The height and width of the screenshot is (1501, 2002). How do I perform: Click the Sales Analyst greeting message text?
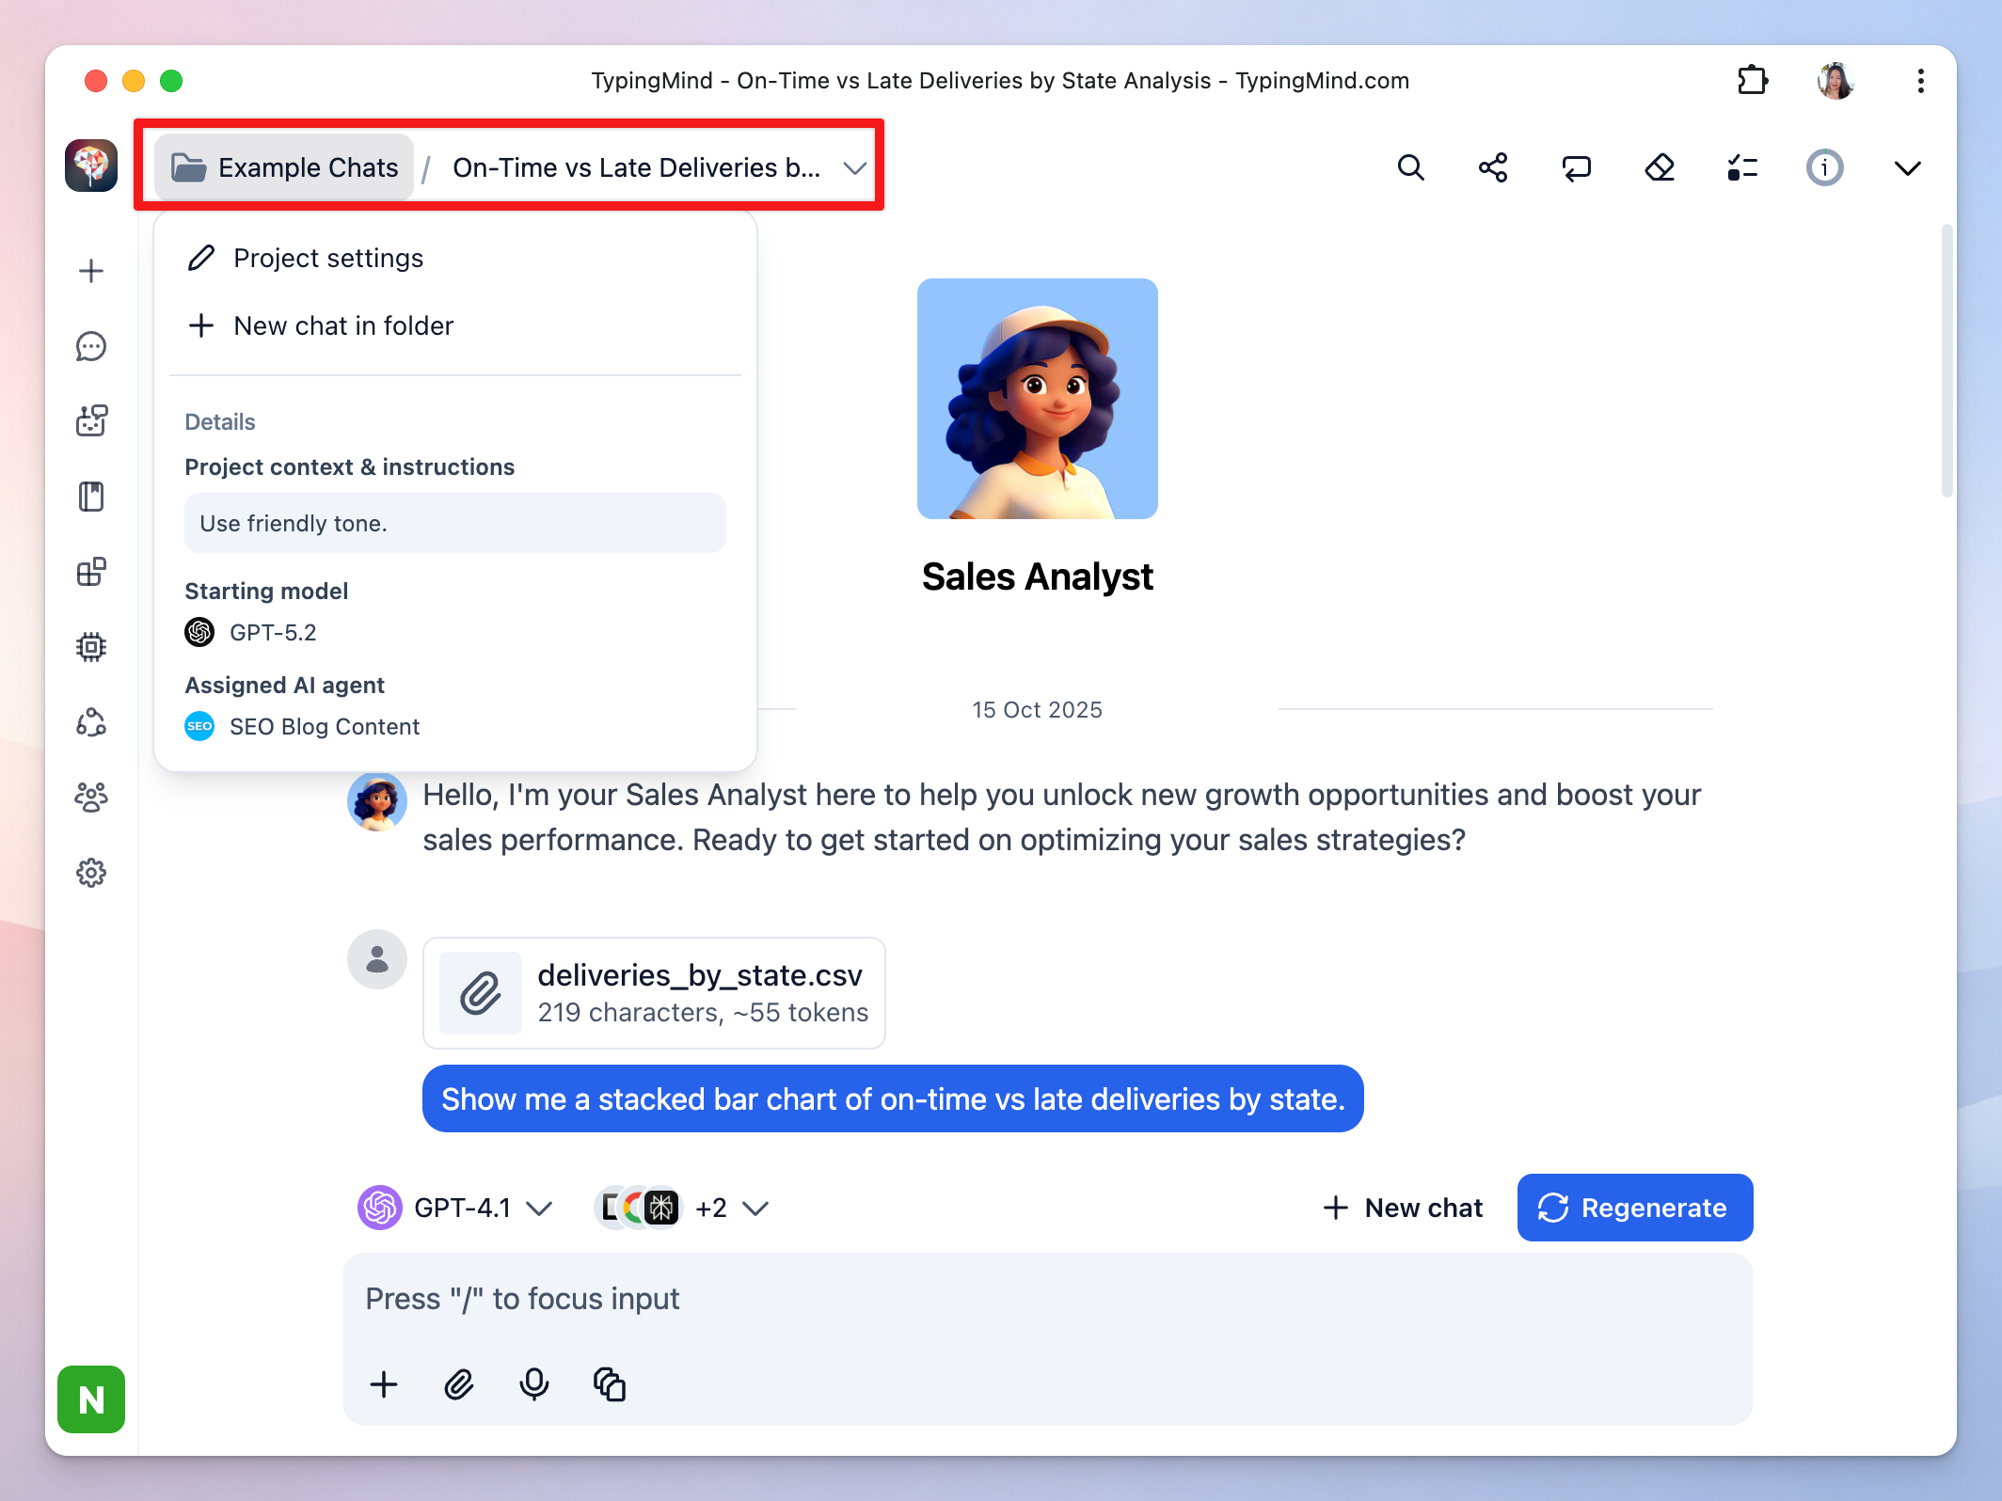[x=1062, y=817]
